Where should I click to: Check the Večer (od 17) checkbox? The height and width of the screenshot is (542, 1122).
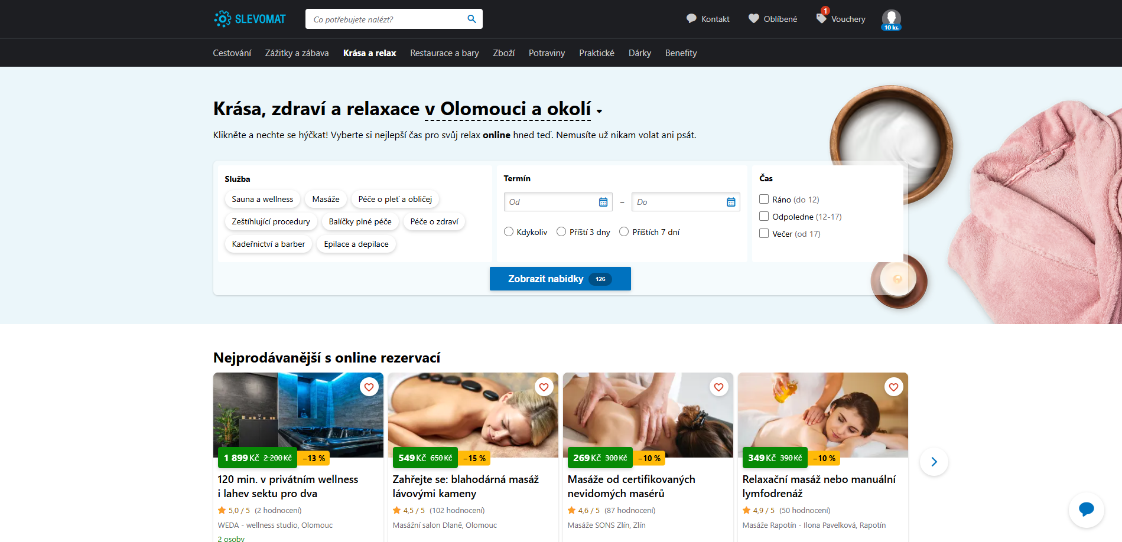coord(764,234)
